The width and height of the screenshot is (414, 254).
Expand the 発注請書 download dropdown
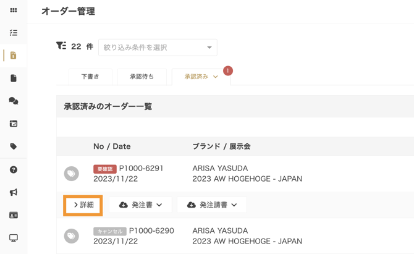pyautogui.click(x=211, y=205)
